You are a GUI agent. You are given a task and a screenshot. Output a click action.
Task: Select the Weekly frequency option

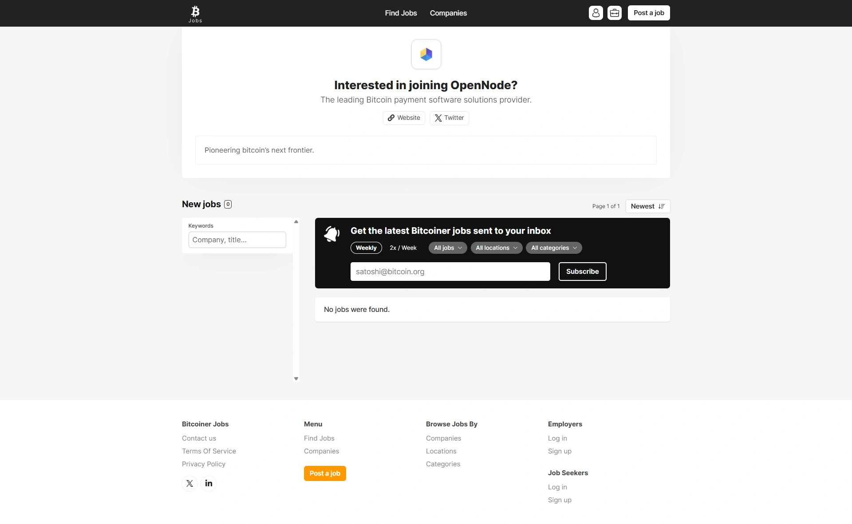[x=366, y=248]
